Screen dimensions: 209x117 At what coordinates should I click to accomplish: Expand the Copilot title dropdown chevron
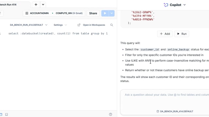click(x=185, y=5)
